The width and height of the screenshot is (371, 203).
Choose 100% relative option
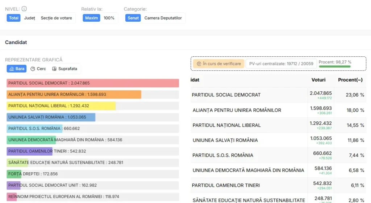pyautogui.click(x=109, y=18)
